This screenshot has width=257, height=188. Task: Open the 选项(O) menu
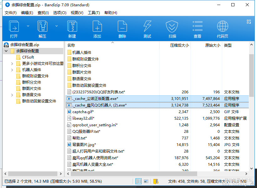click(60, 13)
